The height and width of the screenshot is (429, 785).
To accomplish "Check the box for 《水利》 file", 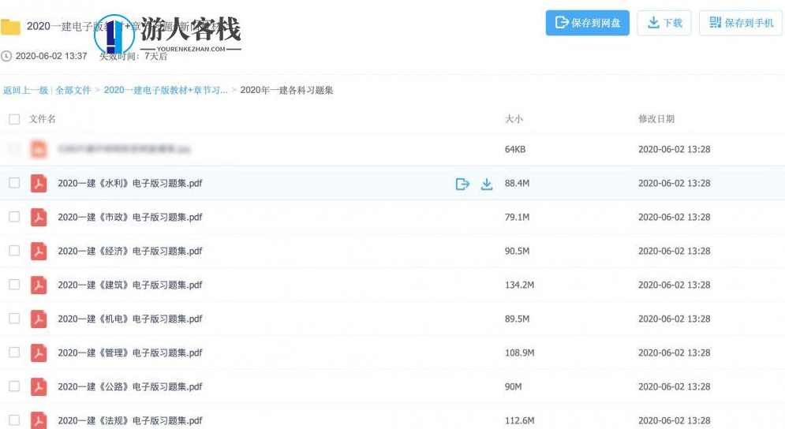I will click(x=14, y=183).
